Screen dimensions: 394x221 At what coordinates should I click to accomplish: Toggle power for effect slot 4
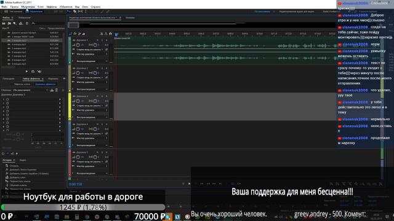7,111
